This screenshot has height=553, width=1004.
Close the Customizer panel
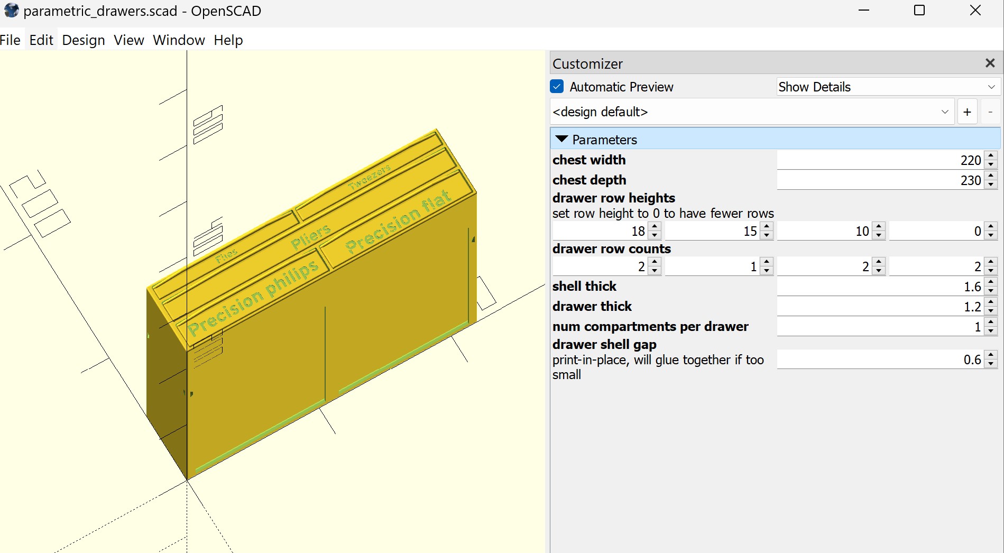click(x=990, y=63)
